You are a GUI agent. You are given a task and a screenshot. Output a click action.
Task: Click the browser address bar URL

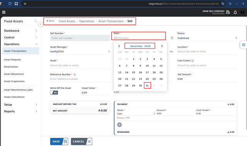pyautogui.click(x=184, y=3)
